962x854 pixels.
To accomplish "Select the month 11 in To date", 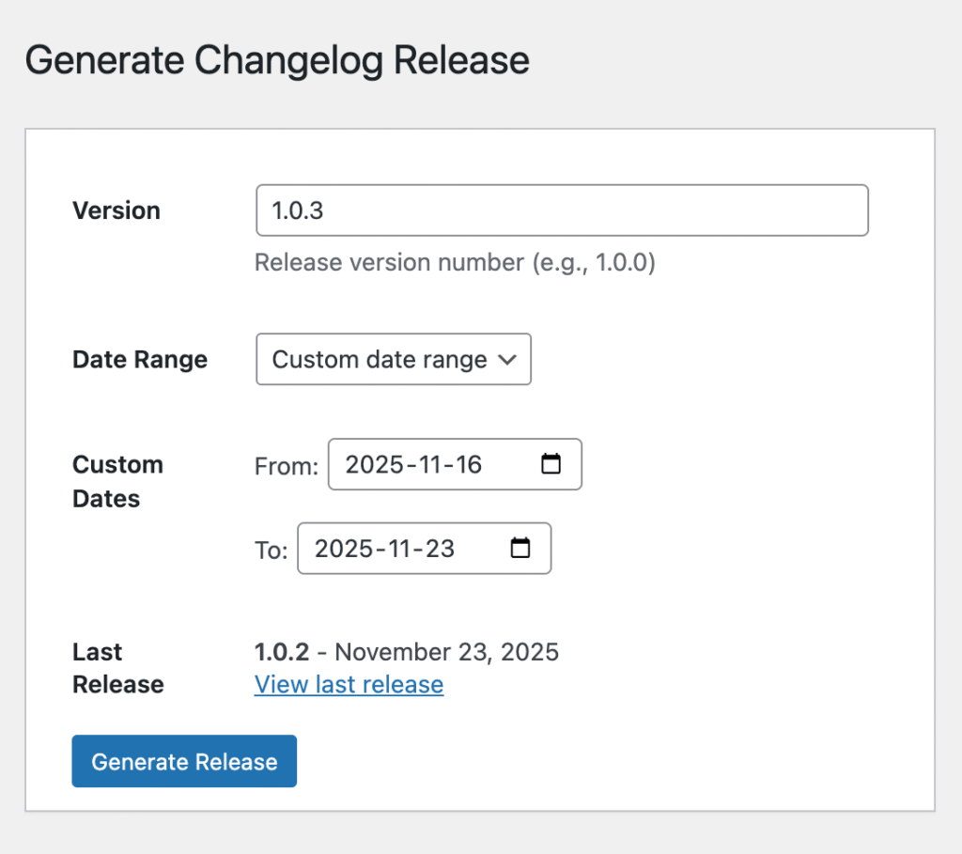I will tap(397, 549).
